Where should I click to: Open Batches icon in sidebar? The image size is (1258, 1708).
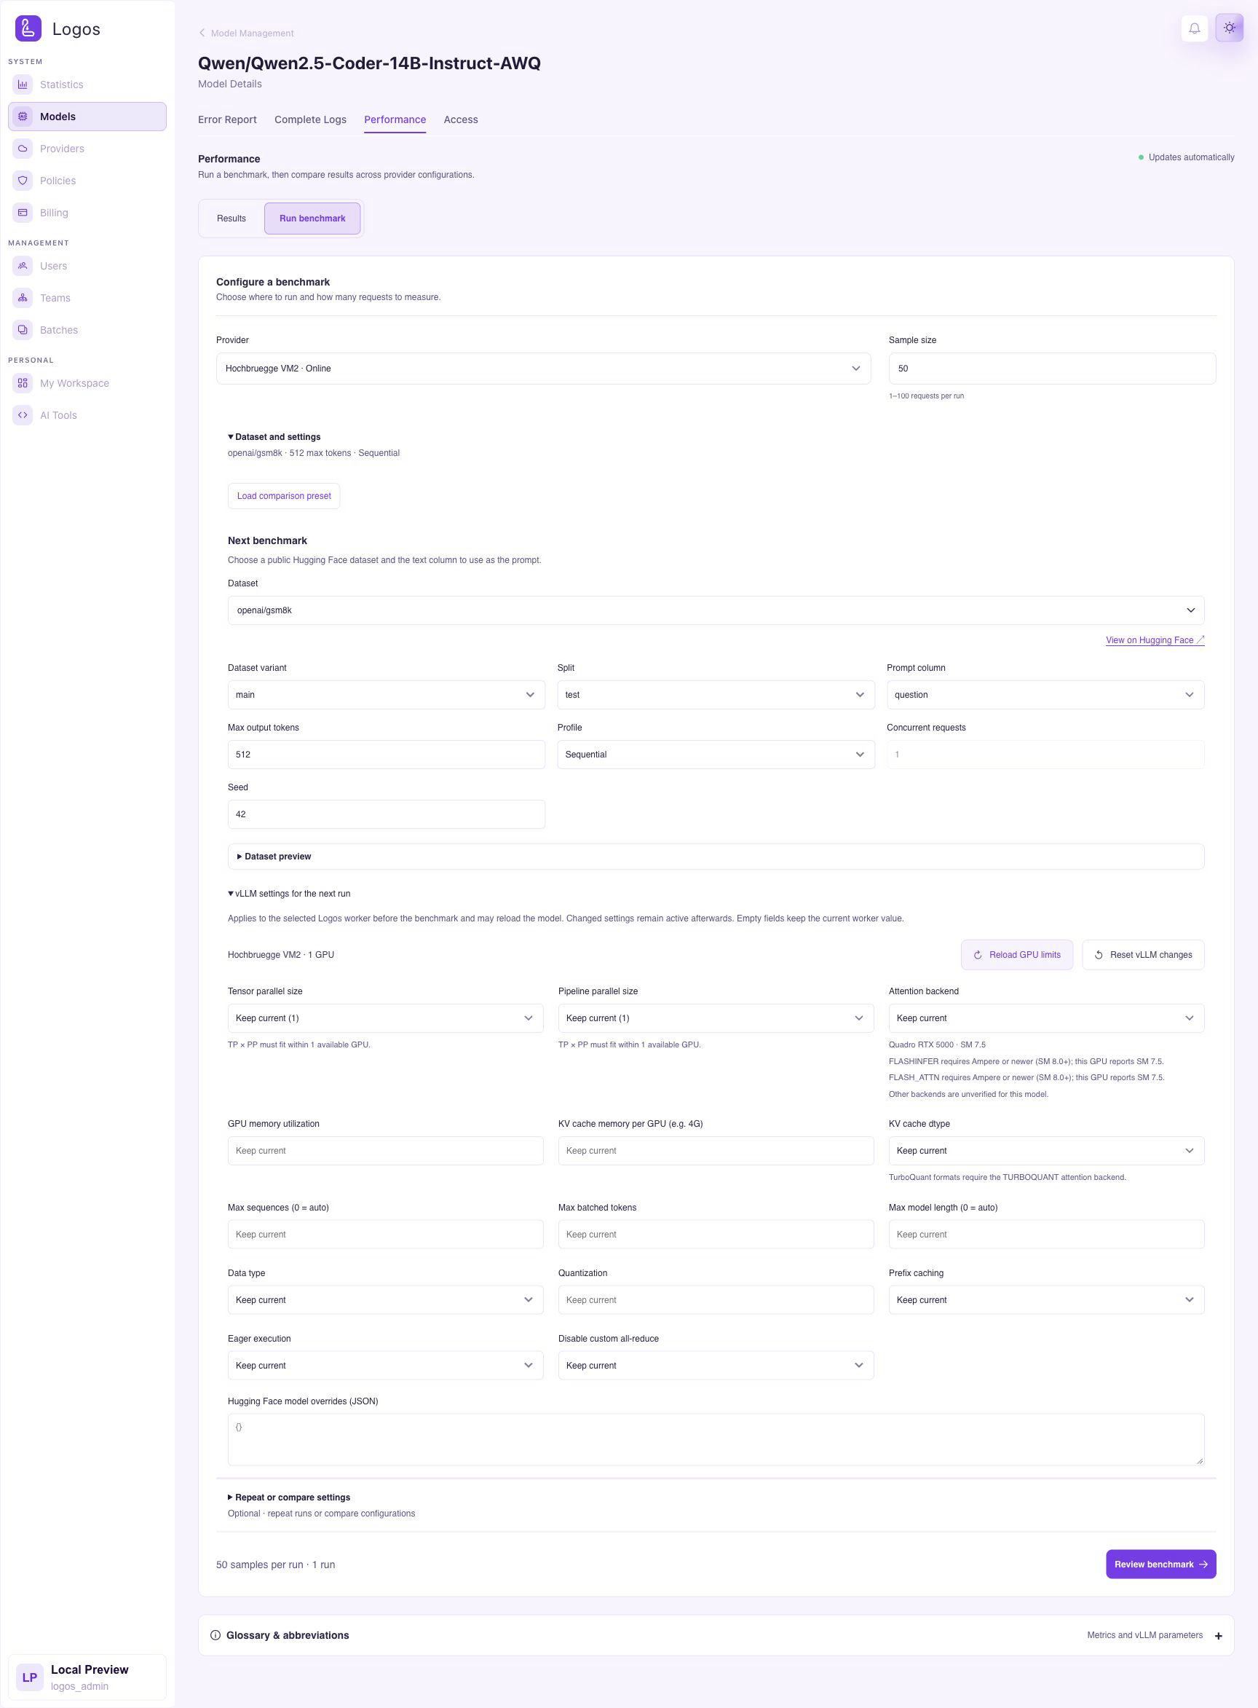click(x=23, y=330)
